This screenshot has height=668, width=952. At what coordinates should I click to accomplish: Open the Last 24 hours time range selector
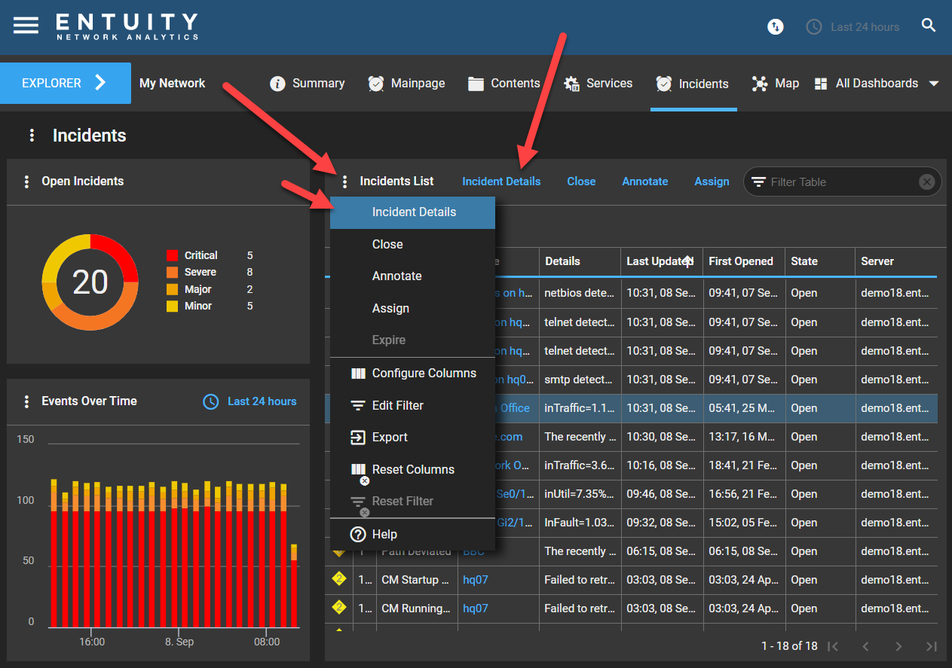(853, 26)
